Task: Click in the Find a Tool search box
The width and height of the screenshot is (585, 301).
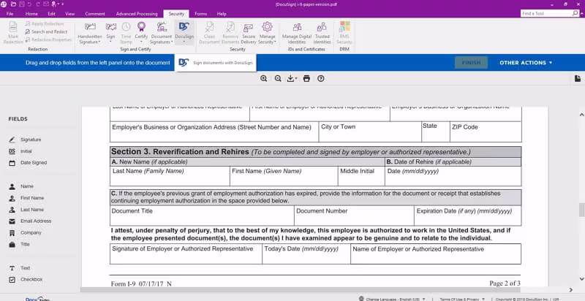Action: click(546, 13)
